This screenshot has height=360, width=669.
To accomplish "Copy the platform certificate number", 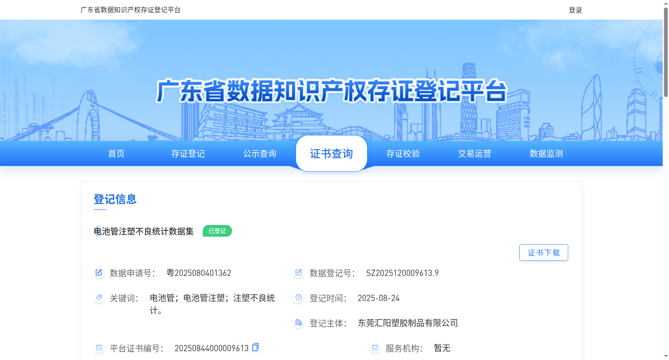I will pos(255,347).
